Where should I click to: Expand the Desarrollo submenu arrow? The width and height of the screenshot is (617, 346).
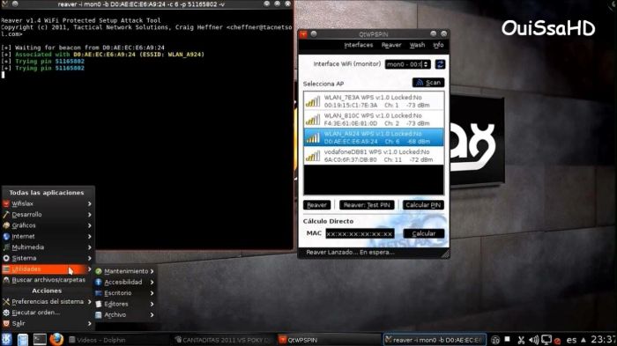point(89,215)
